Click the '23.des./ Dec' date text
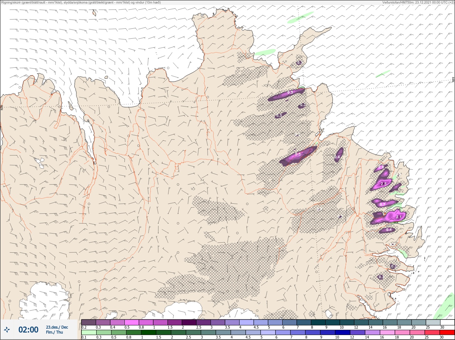 coord(57,327)
